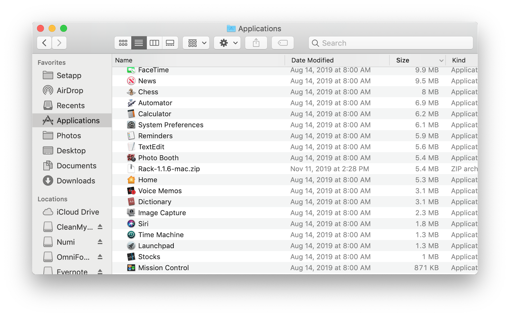Select the Launchpad app icon
Screen dimensions: 510x317
click(131, 246)
